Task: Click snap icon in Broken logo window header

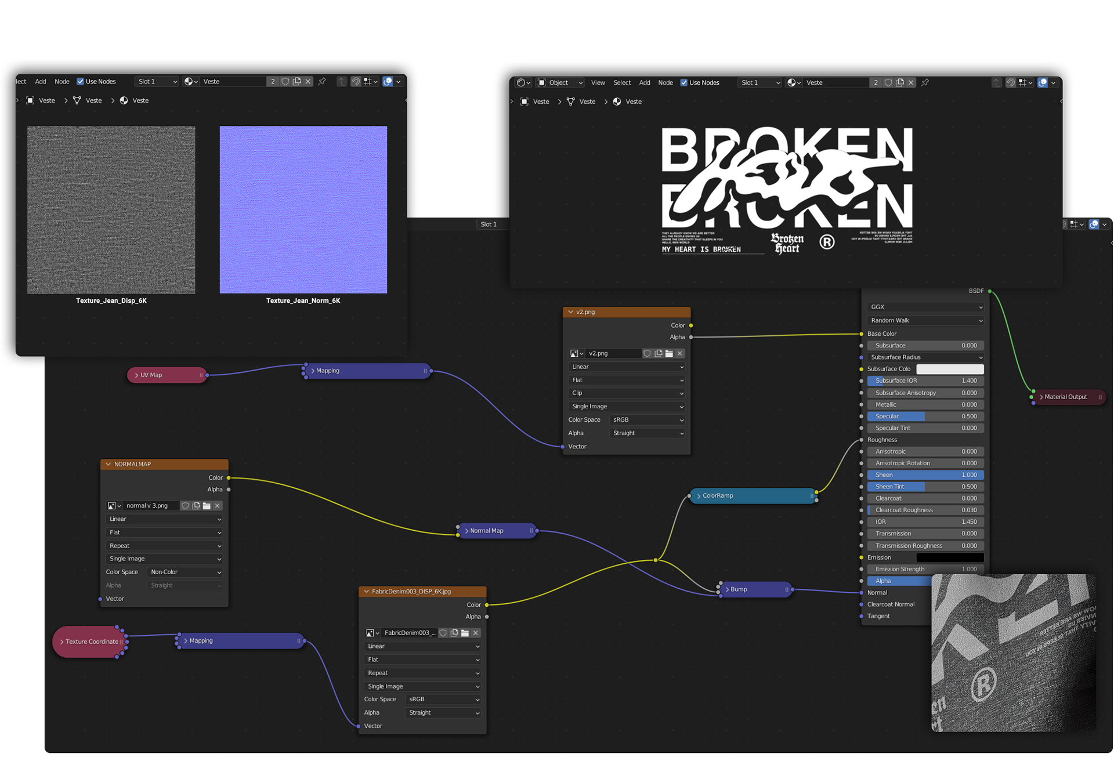Action: click(x=1011, y=82)
